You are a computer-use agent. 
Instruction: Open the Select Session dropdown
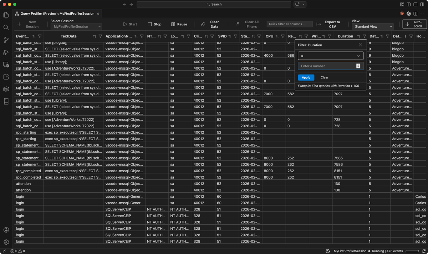(76, 26)
